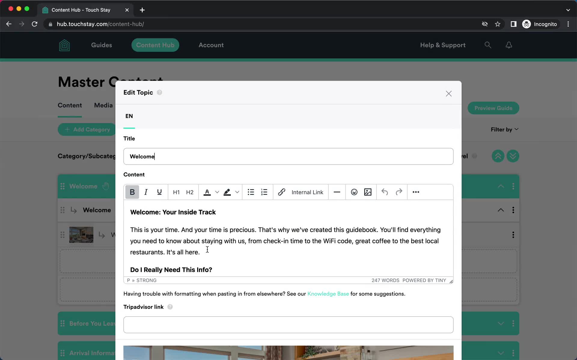Toggle bold formatting on selected text
Screen dimensions: 577x360
[132, 192]
